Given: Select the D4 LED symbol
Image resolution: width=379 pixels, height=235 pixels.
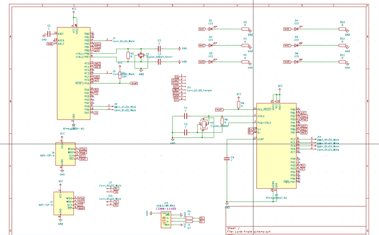Looking at the screenshot, I should pos(297,29).
